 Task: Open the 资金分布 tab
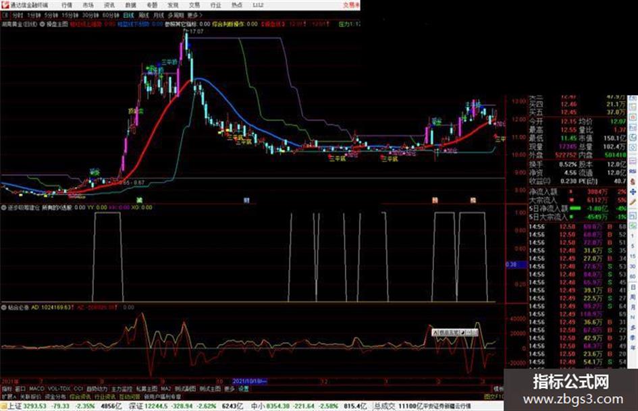pyautogui.click(x=55, y=397)
